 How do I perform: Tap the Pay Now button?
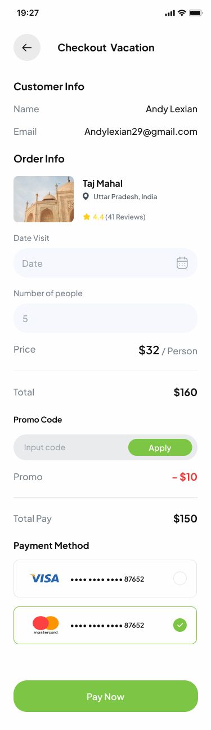pos(106,696)
